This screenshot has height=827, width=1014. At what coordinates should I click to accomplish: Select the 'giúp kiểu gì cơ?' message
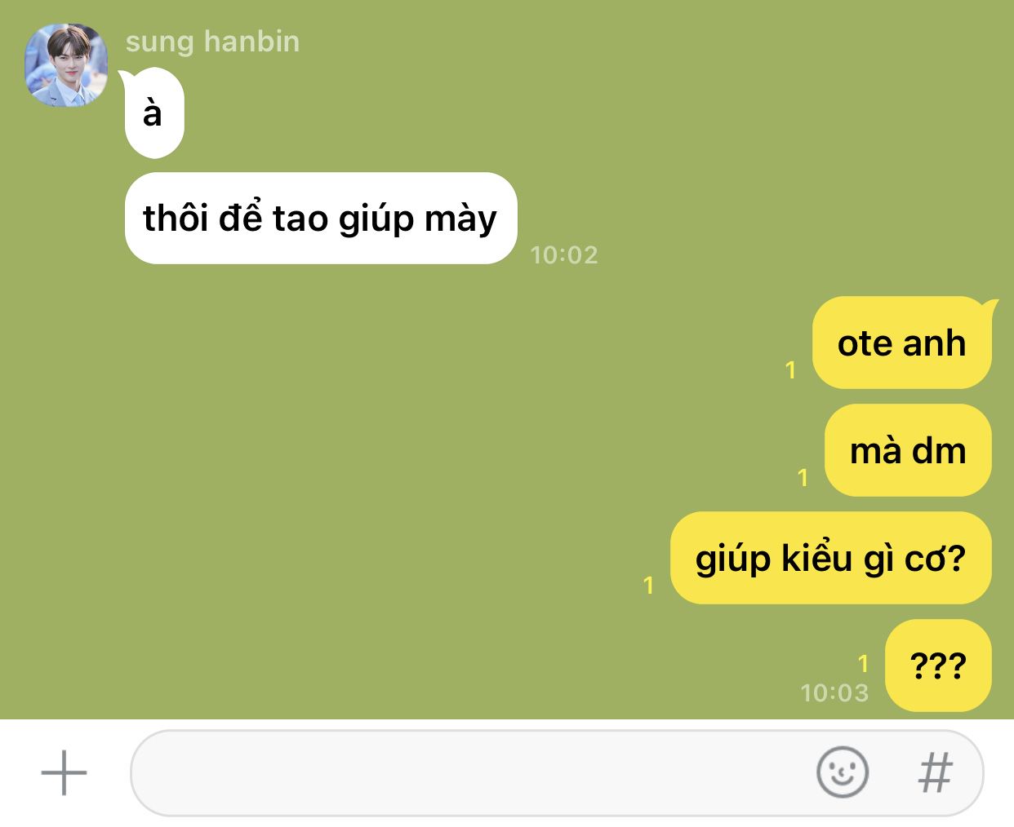click(831, 558)
